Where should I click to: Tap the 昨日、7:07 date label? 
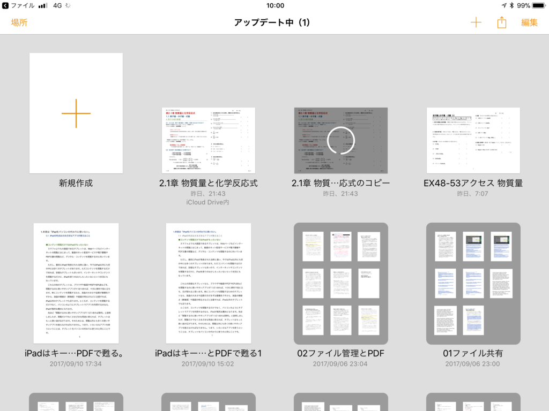473,194
